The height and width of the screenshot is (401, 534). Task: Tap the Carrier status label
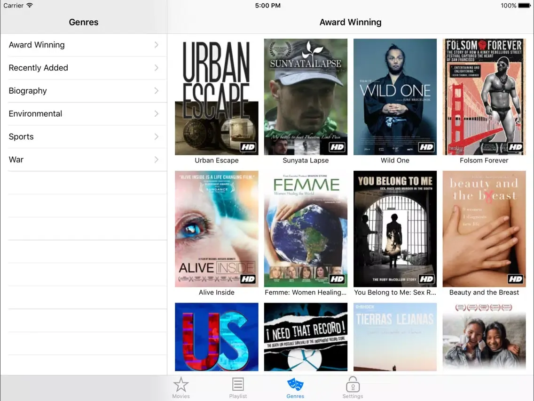[13, 6]
